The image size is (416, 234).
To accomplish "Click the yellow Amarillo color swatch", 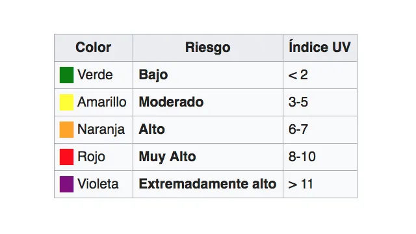I will [66, 102].
